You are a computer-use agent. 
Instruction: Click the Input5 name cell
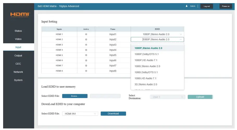[113, 55]
